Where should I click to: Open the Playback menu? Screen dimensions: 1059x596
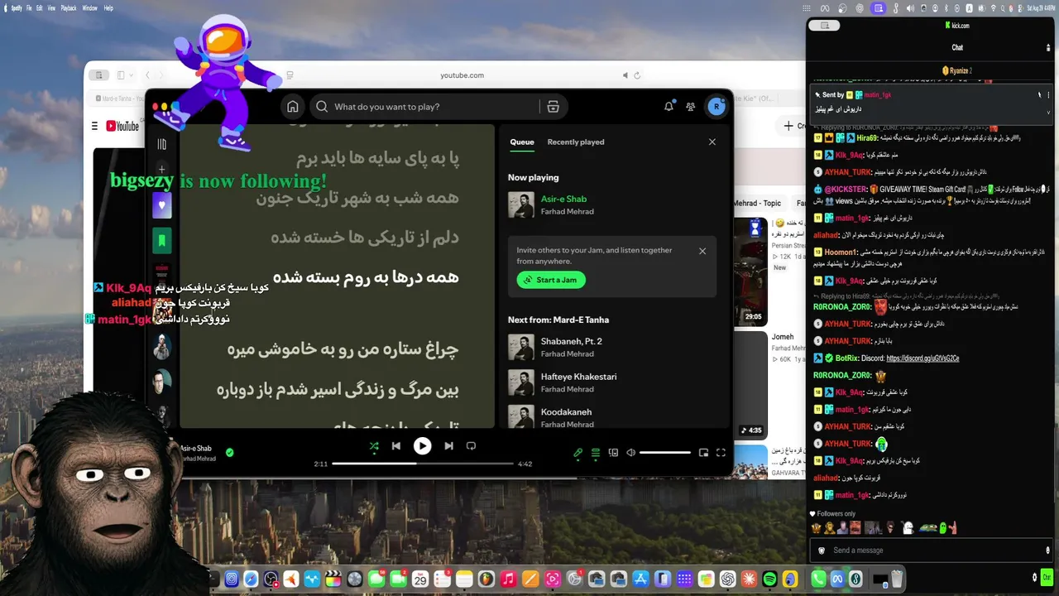tap(69, 8)
